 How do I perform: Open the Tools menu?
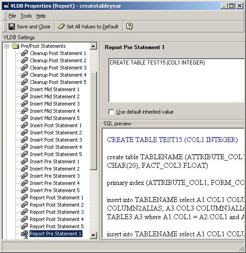click(26, 16)
